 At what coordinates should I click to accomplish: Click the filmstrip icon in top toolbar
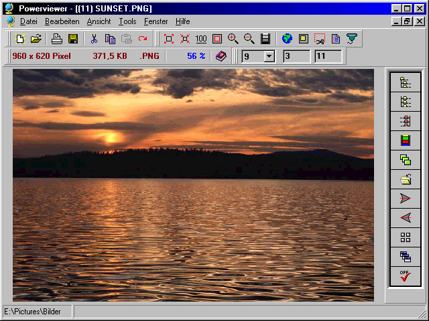(x=265, y=39)
